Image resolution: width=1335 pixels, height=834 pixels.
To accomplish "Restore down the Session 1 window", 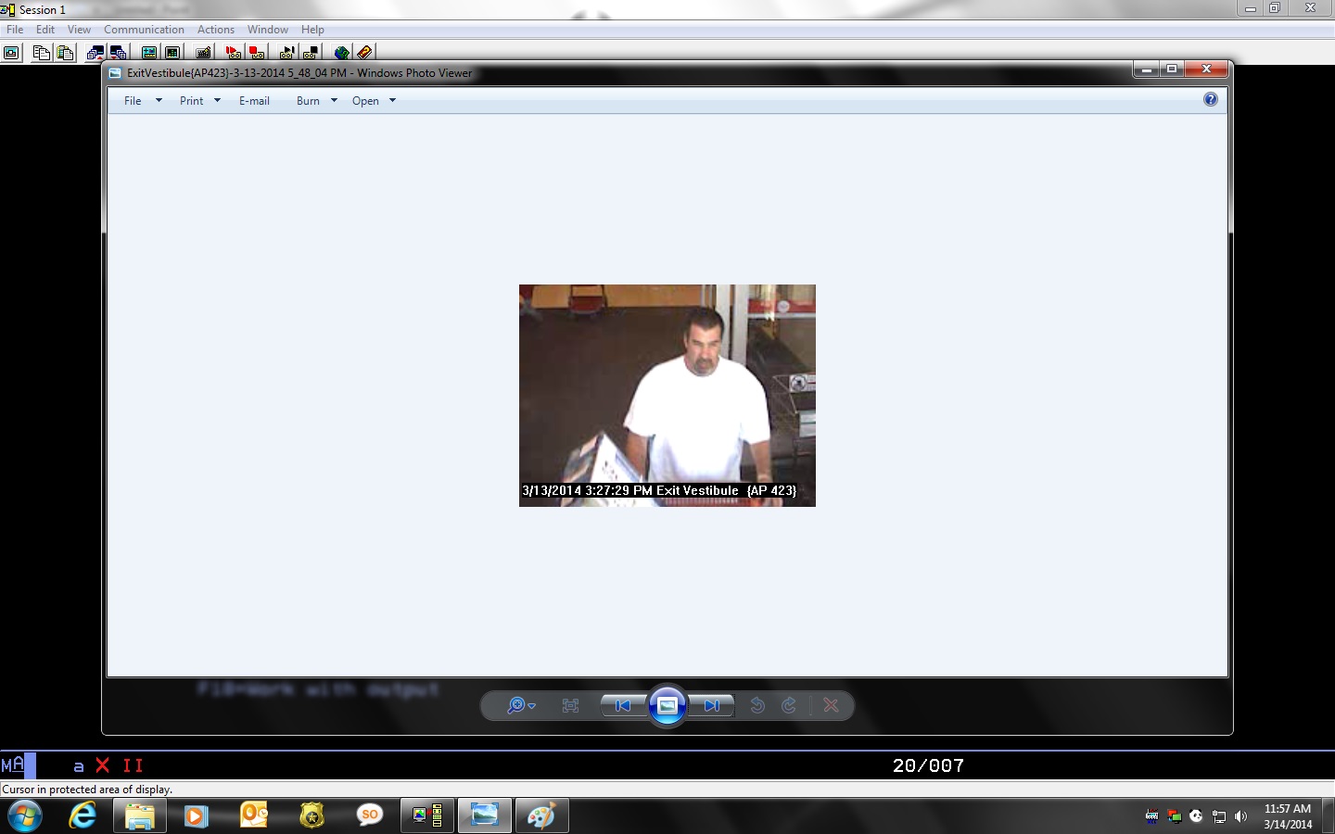I will coord(1275,8).
